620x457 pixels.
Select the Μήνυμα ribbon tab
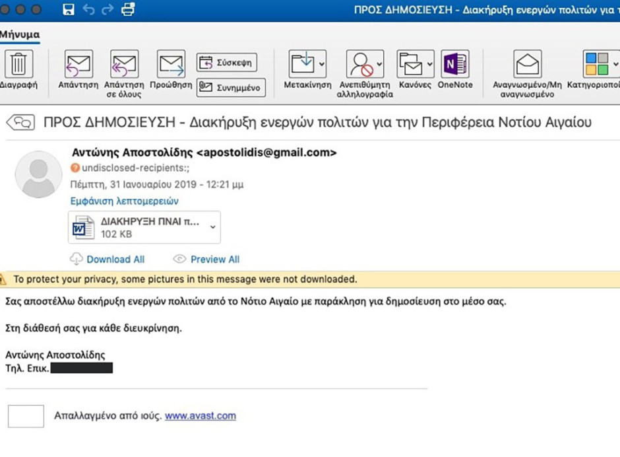20,34
